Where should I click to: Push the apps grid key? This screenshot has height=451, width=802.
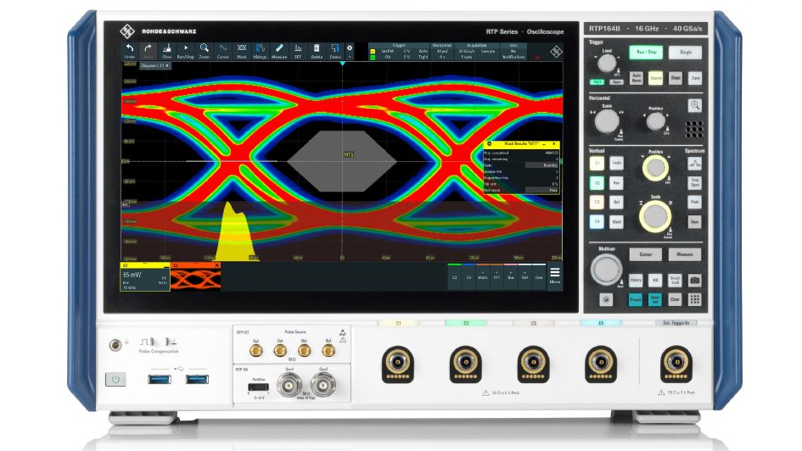pyautogui.click(x=694, y=299)
